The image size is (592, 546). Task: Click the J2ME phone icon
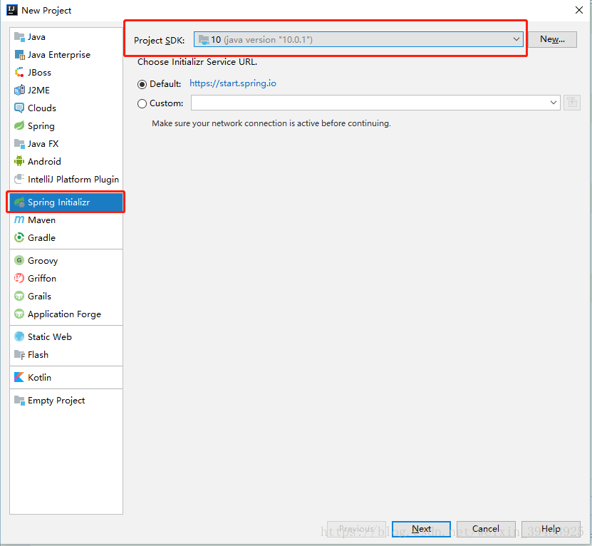(x=19, y=90)
